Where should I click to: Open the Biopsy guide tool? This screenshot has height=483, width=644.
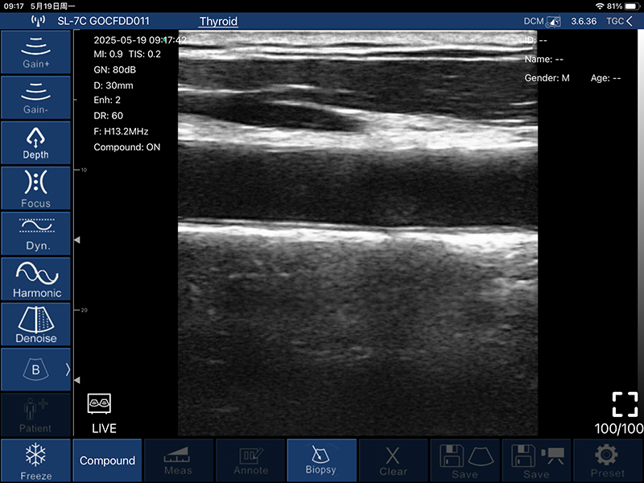(321, 460)
